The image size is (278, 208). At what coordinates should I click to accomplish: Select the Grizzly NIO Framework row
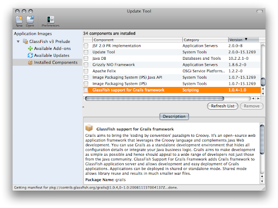(x=172, y=65)
